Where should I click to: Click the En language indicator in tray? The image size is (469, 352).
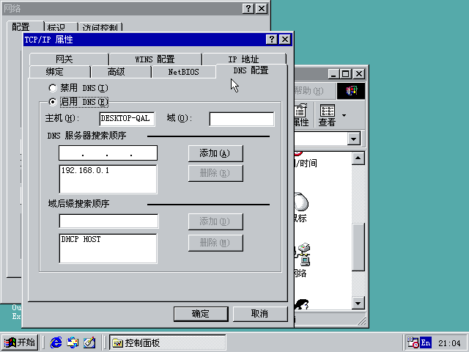point(426,342)
